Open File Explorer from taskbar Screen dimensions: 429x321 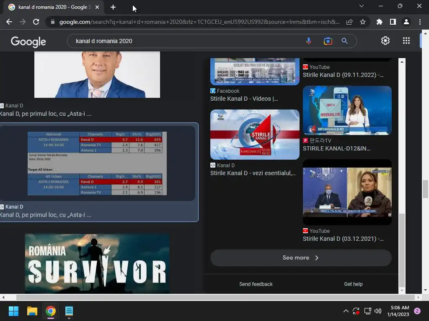pyautogui.click(x=32, y=311)
